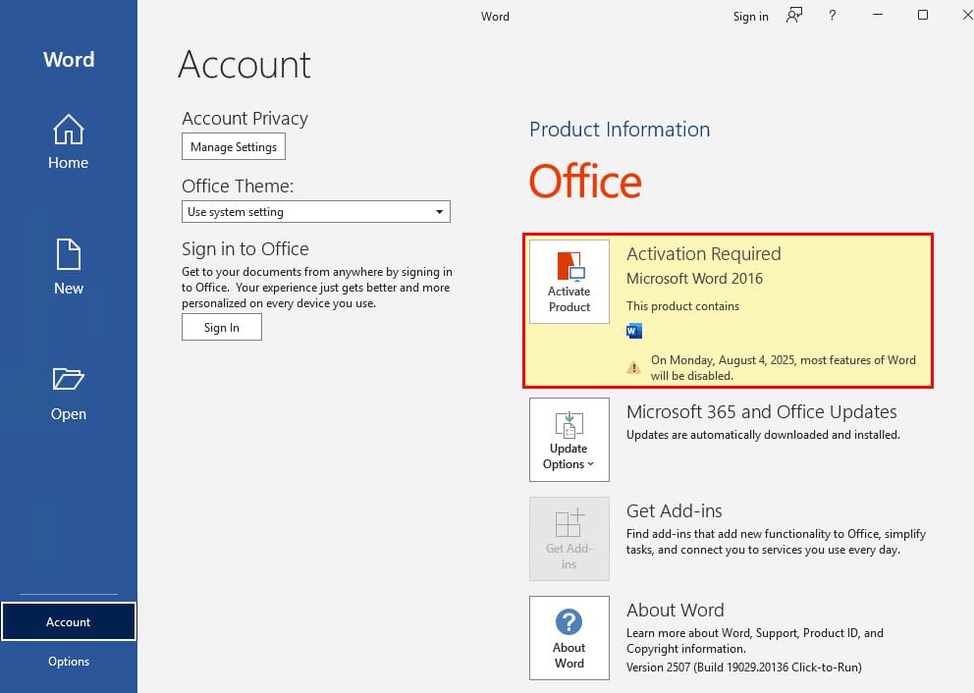Open the Options item in sidebar

pyautogui.click(x=69, y=662)
